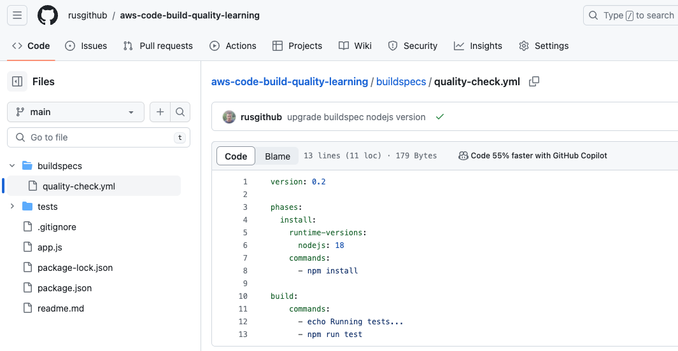
Task: Focus the Go to file input
Action: (x=99, y=137)
